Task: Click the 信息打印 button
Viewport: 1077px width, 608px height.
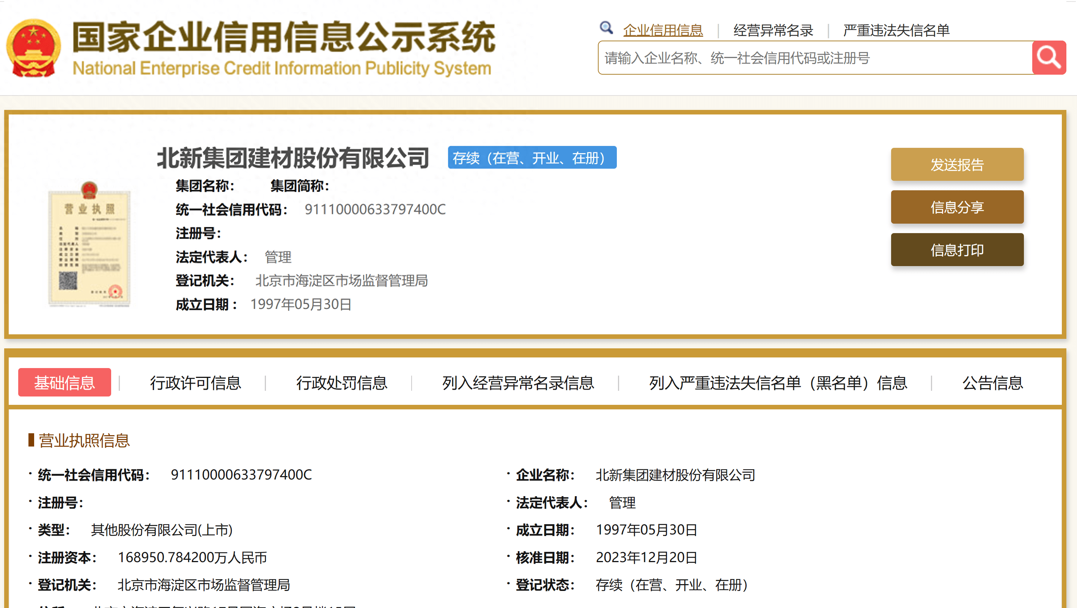Action: click(957, 249)
